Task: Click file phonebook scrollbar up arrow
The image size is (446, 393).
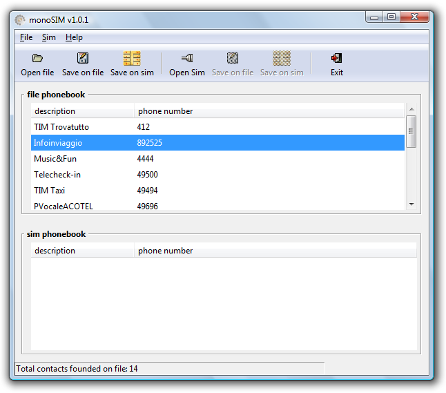Action: click(x=411, y=109)
